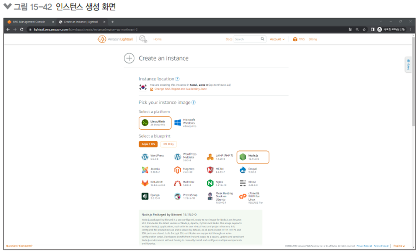Click the Create an instance plus icon
The width and height of the screenshot is (419, 252).
point(129,58)
